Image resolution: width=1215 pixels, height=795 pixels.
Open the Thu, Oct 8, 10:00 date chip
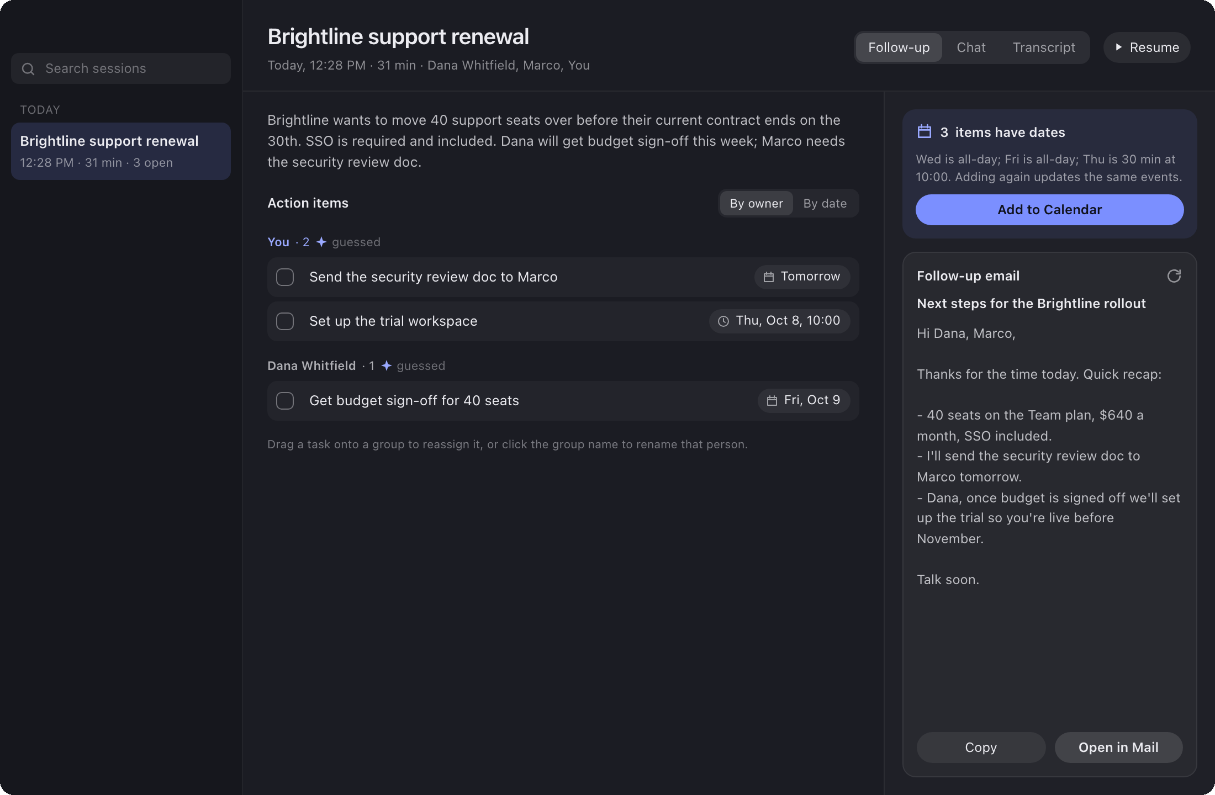tap(779, 321)
